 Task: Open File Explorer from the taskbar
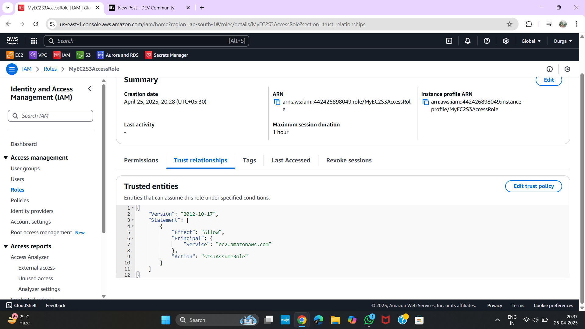335,320
